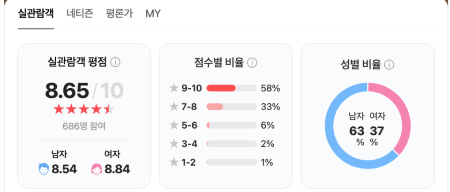Click the 686명 참여 participant count
The image size is (450, 192).
(84, 126)
